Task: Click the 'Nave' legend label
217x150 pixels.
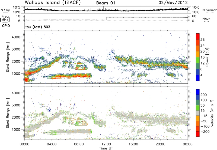Action: click(x=206, y=19)
